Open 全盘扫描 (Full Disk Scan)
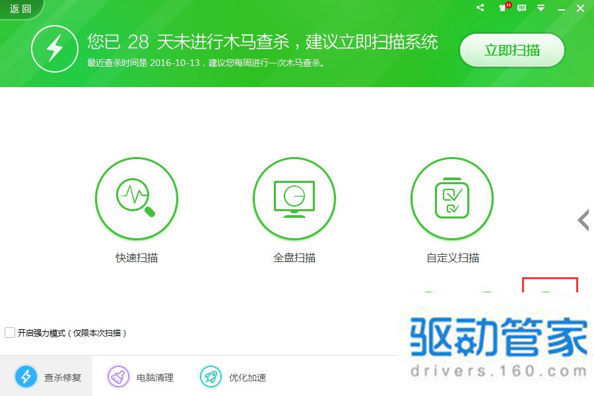 (x=294, y=199)
